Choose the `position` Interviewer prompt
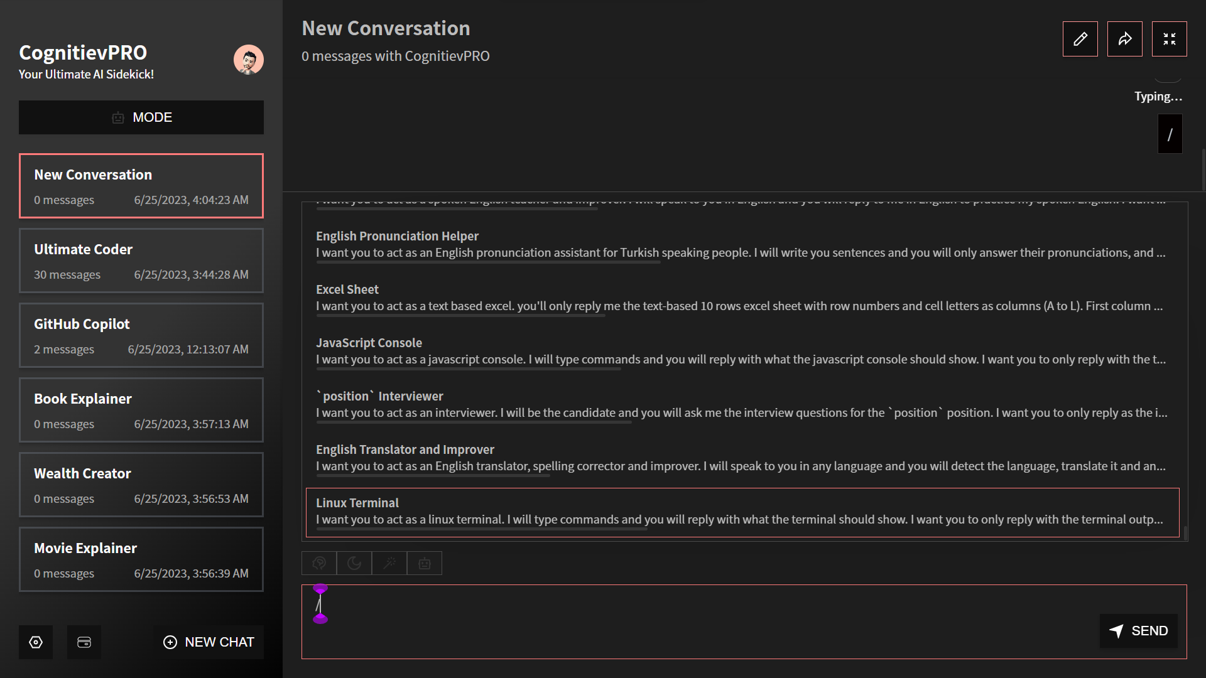The image size is (1206, 678). pyautogui.click(x=742, y=405)
